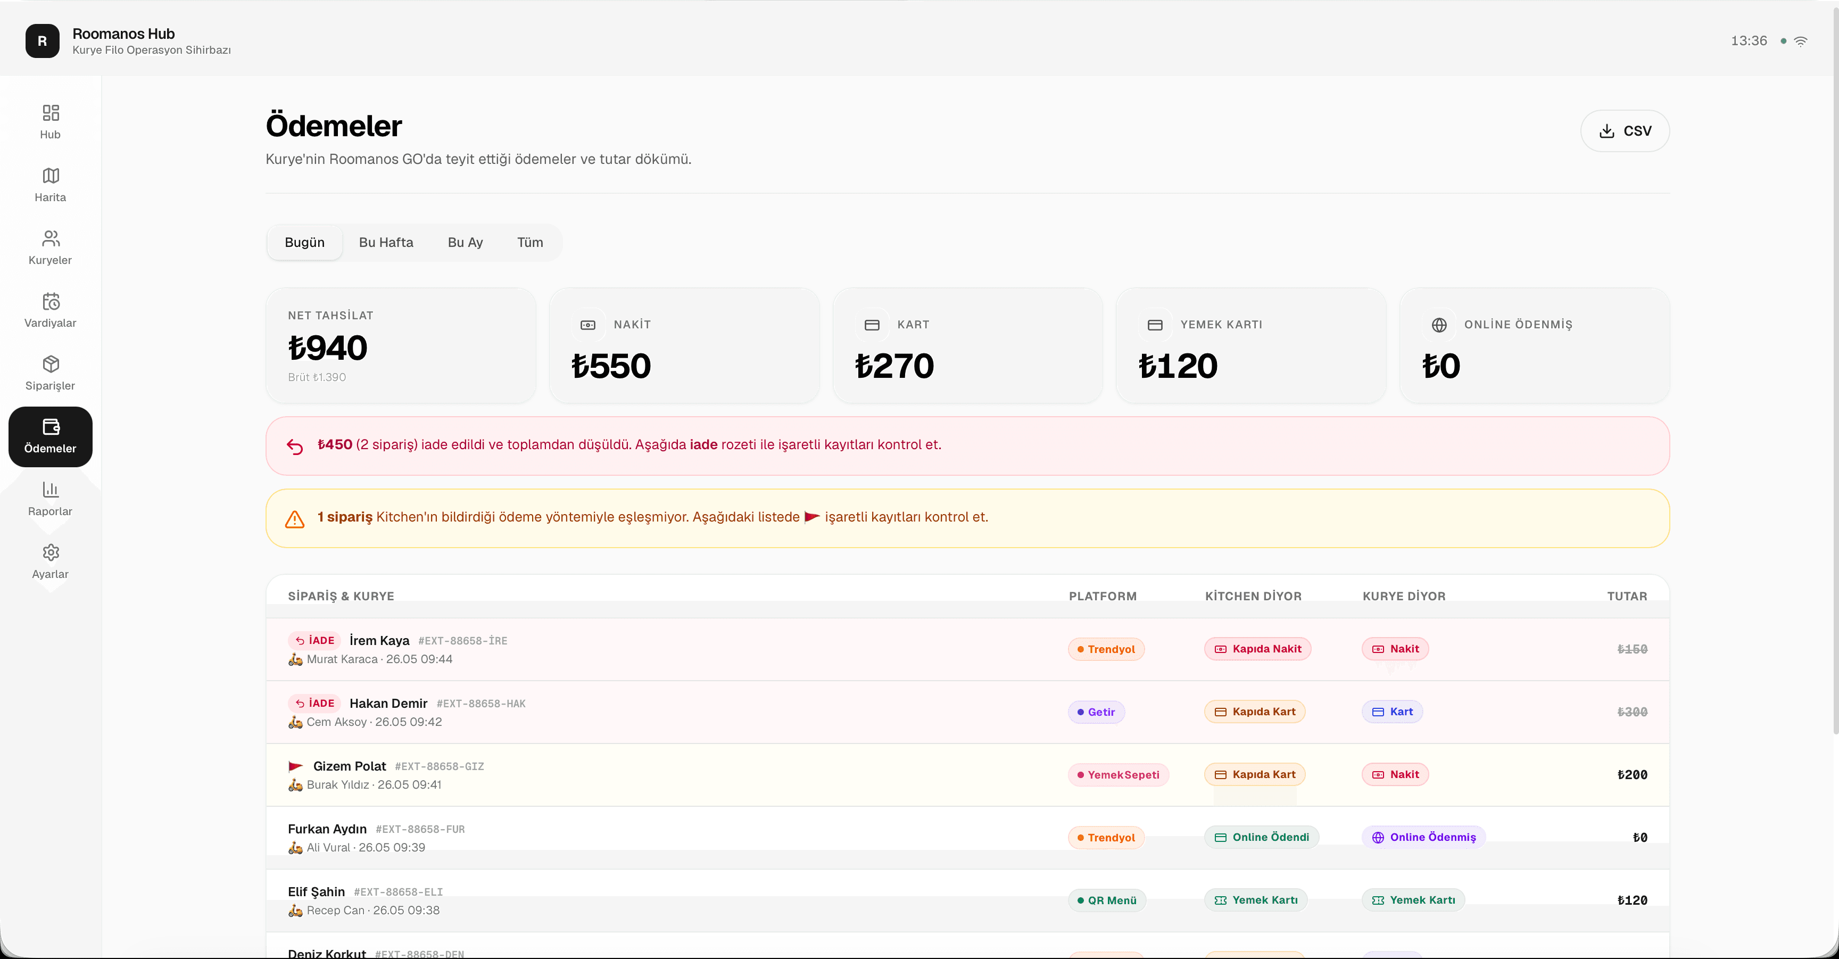Click the Yemek Kartı card icon
The height and width of the screenshot is (959, 1839).
point(1155,325)
